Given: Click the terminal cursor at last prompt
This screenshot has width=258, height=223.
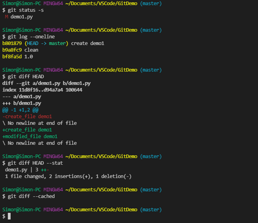Looking at the screenshot, I should (9, 216).
